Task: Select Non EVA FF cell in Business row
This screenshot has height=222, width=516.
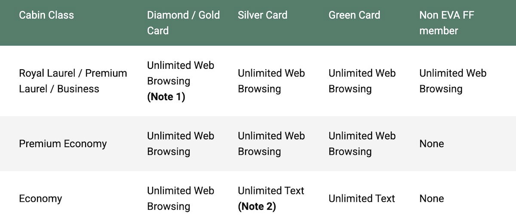Action: click(x=453, y=81)
